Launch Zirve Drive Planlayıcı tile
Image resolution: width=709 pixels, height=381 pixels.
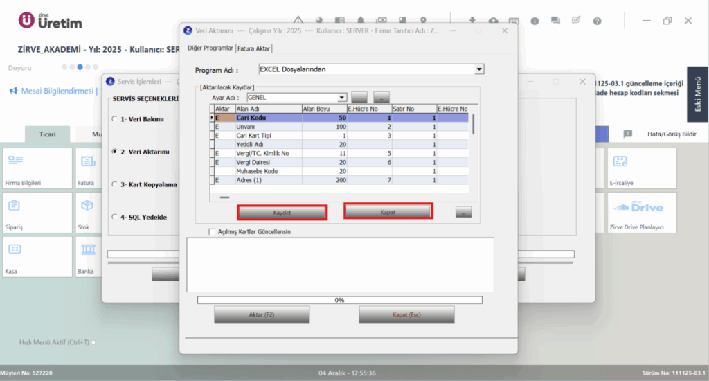642,213
